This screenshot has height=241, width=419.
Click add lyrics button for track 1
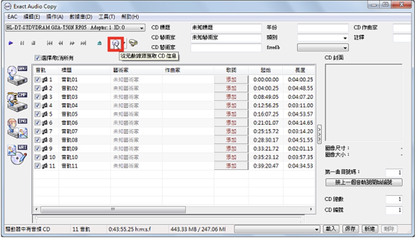(x=231, y=79)
